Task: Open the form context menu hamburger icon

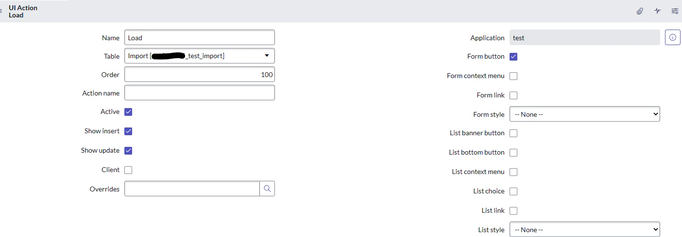Action: coord(2,11)
